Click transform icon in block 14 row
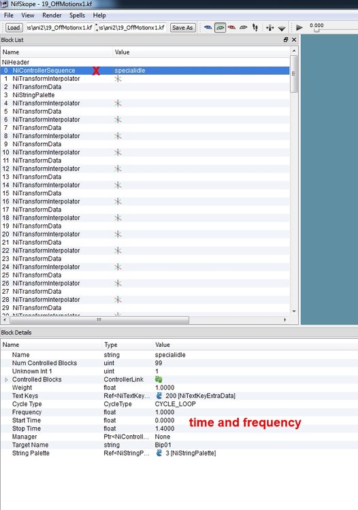 (118, 185)
